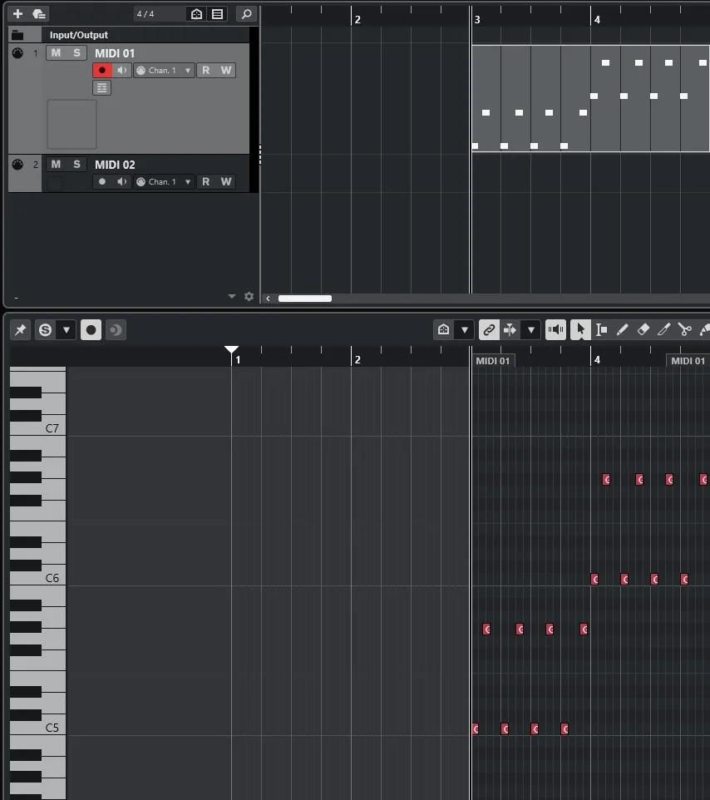Mute the MIDI 01 track
The image size is (710, 800).
click(56, 53)
